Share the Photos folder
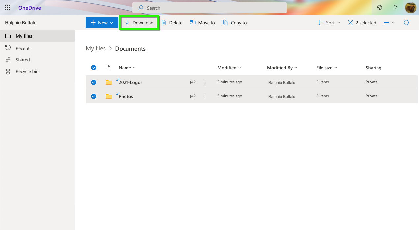 (193, 96)
